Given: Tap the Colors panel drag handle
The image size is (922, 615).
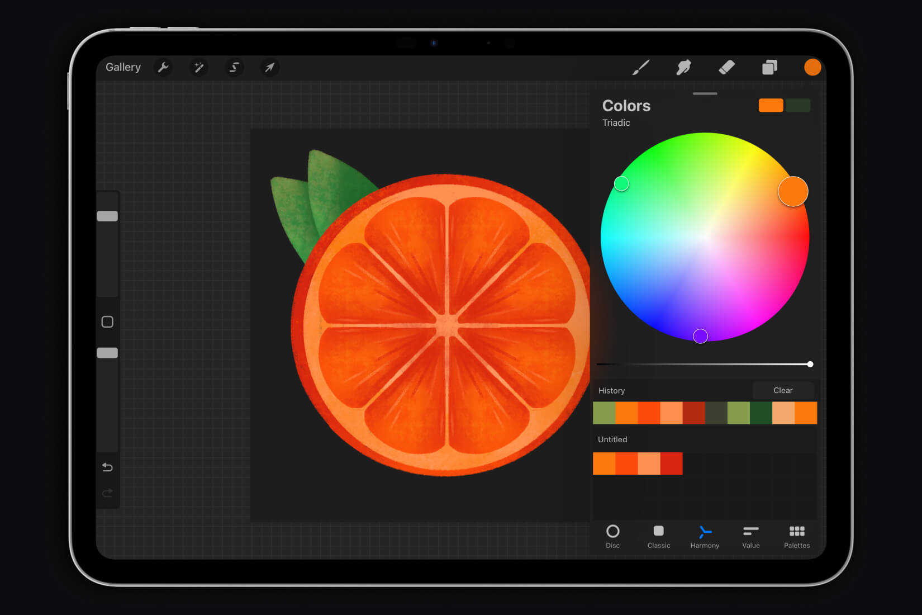Looking at the screenshot, I should [705, 93].
